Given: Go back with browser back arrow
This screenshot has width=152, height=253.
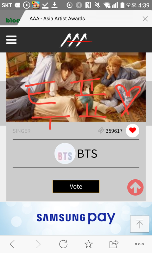Looking at the screenshot, I should (12, 244).
